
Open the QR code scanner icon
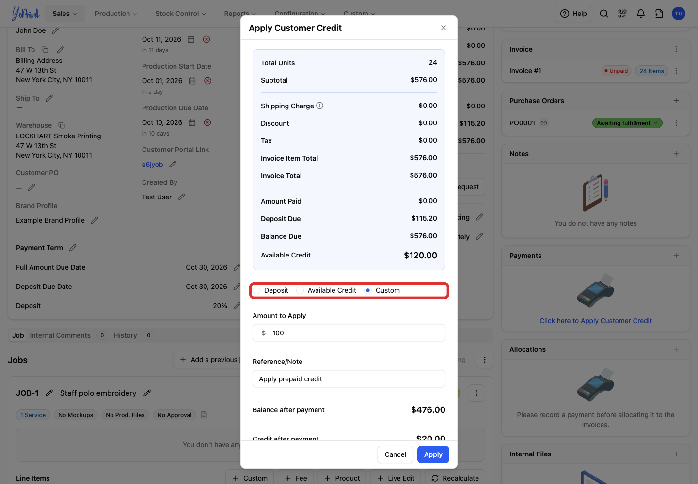pyautogui.click(x=622, y=14)
